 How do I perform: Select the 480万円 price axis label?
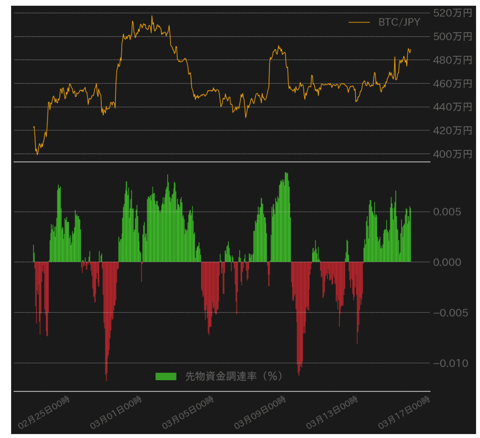click(x=452, y=60)
